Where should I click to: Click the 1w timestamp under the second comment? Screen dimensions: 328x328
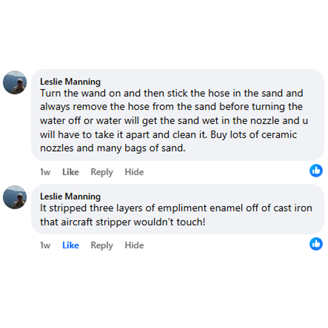tap(45, 245)
